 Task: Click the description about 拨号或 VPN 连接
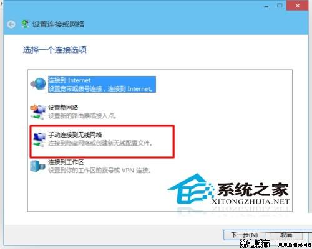click(x=100, y=171)
